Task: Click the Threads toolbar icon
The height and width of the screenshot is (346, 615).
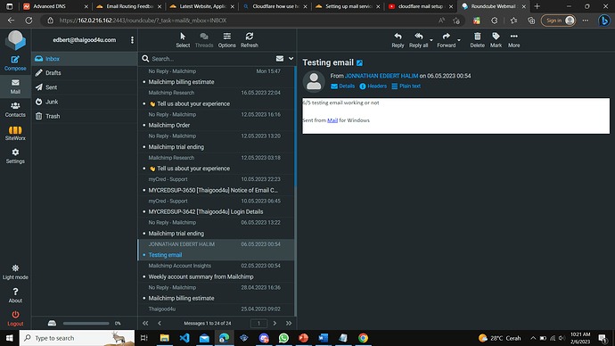Action: pyautogui.click(x=204, y=40)
